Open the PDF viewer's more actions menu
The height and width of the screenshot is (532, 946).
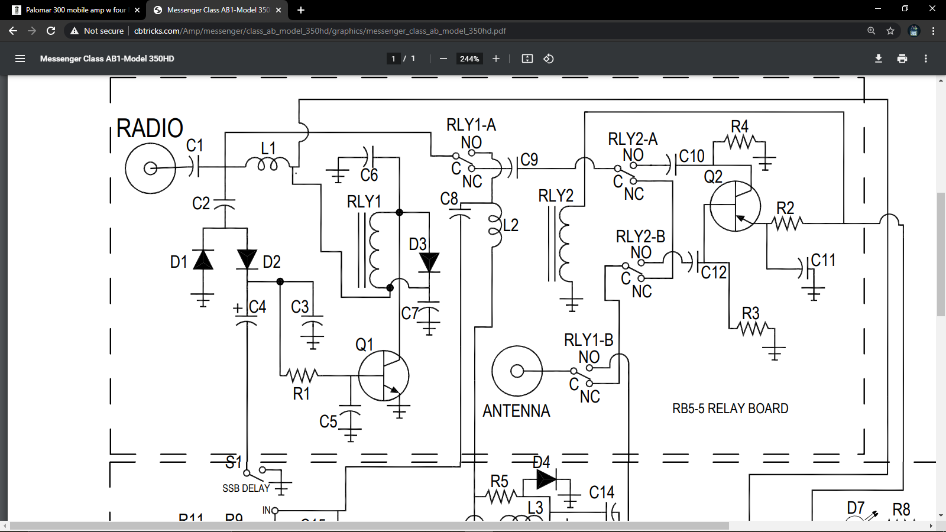pyautogui.click(x=926, y=59)
